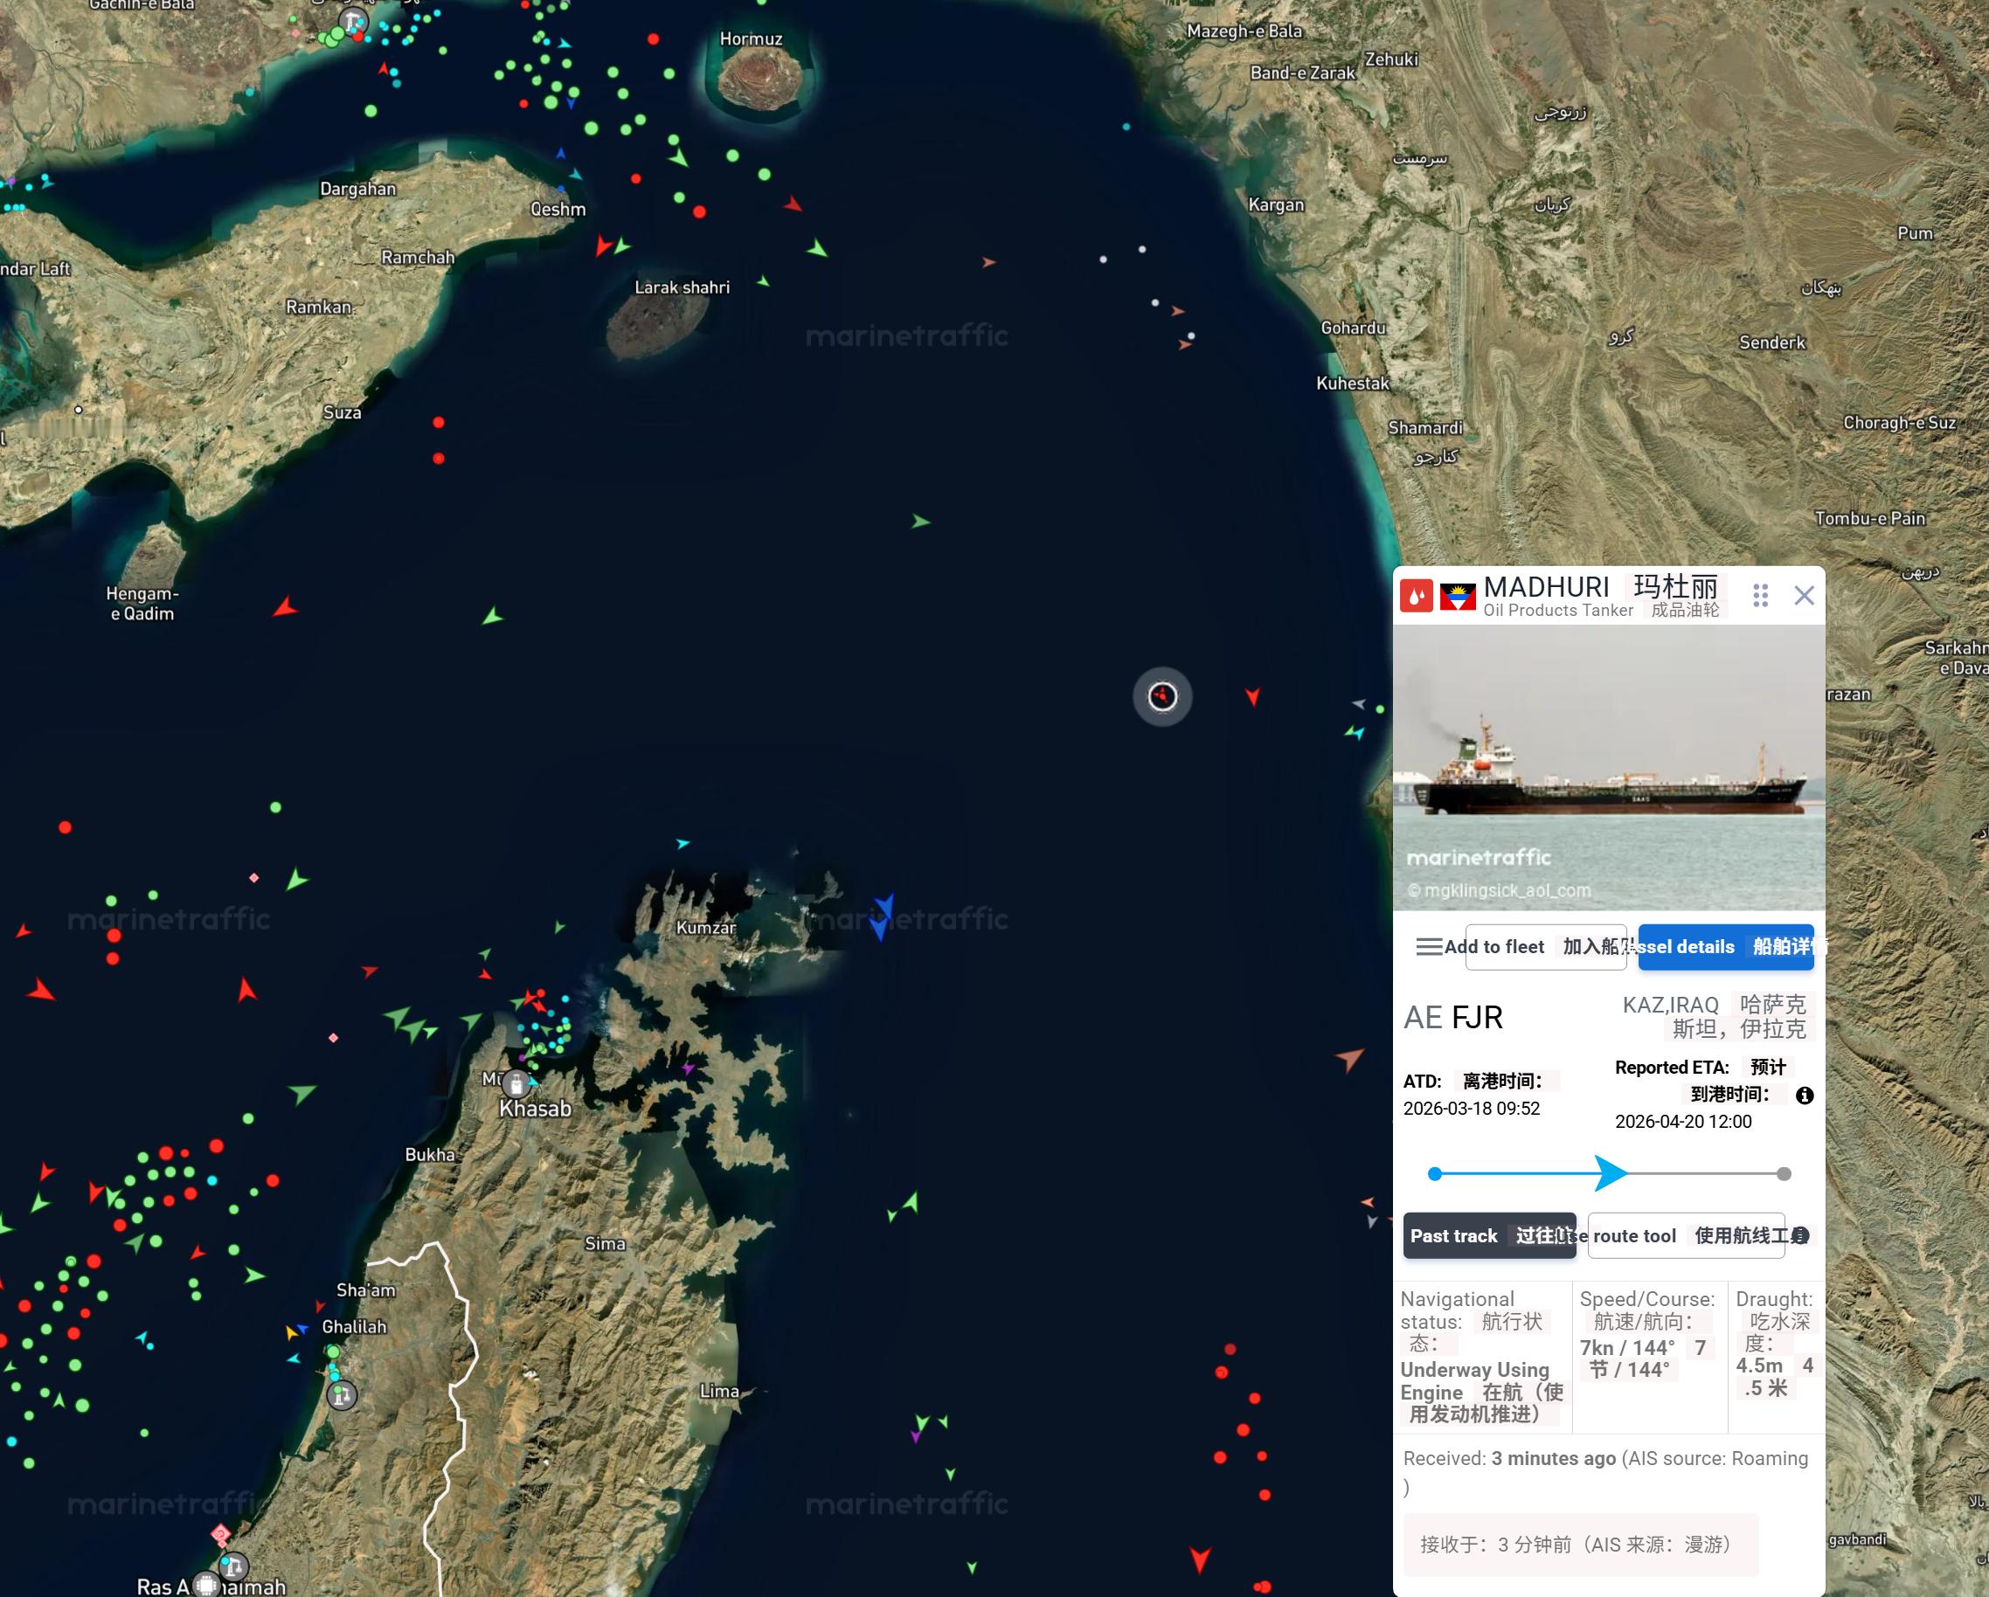1989x1597 pixels.
Task: Click the red oil tanker type icon
Action: pos(1415,596)
